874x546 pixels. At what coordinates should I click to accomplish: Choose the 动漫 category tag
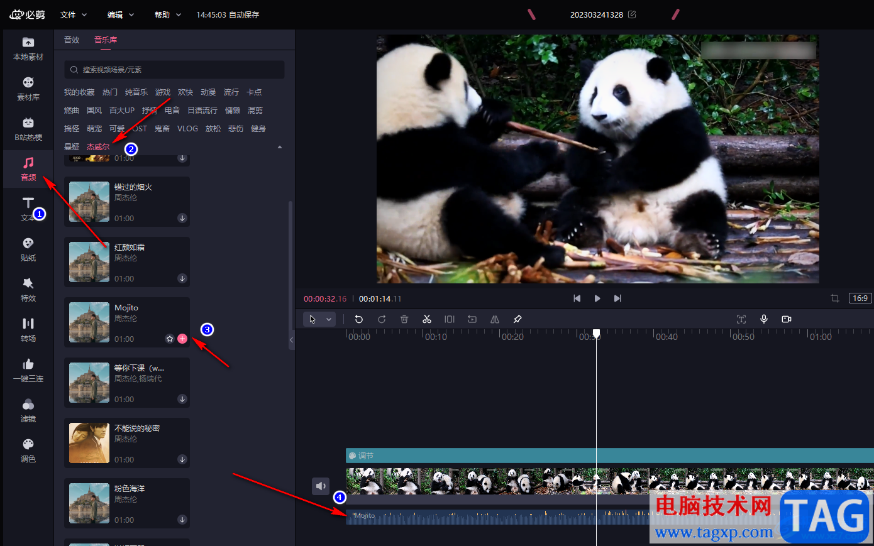coord(208,92)
